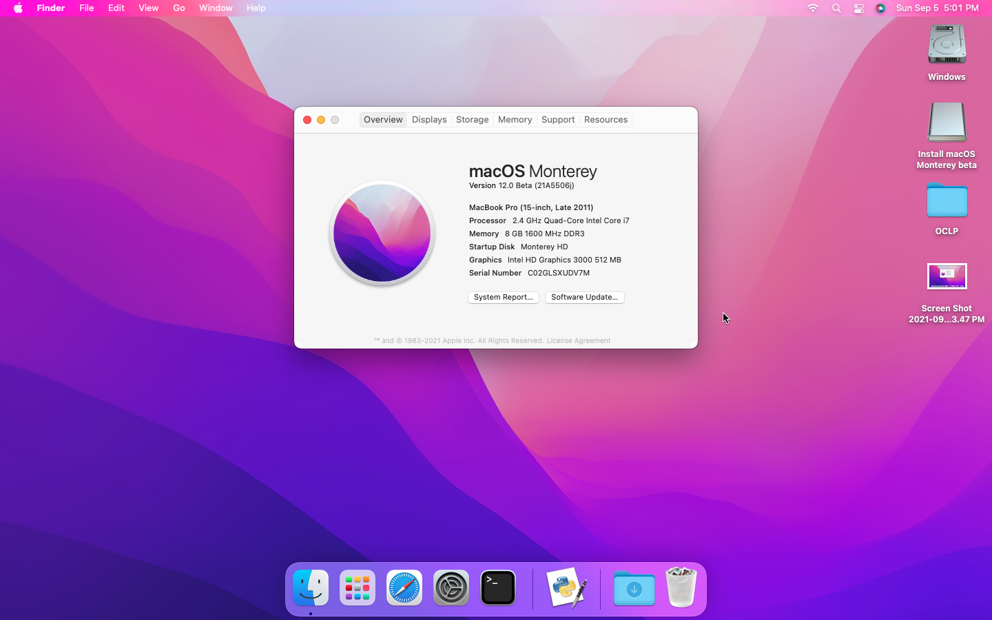Open Spotlight search in menu bar

(836, 8)
